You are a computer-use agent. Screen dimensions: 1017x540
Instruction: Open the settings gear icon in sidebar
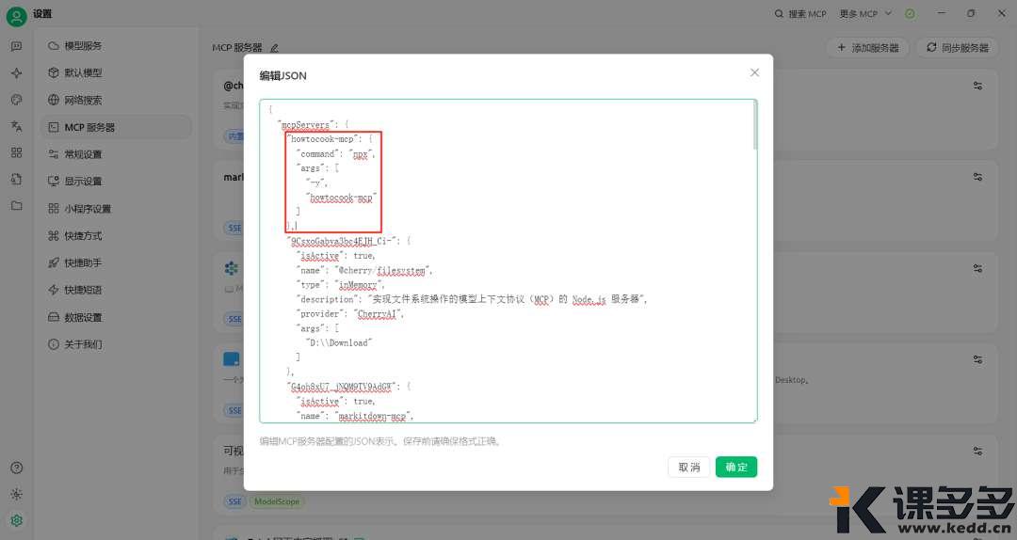(x=17, y=520)
